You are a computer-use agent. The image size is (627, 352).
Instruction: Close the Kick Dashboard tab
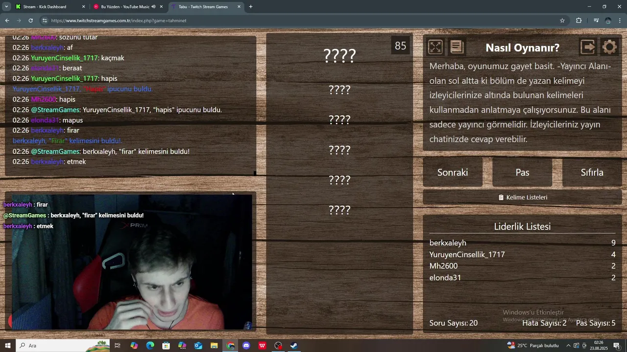(83, 7)
